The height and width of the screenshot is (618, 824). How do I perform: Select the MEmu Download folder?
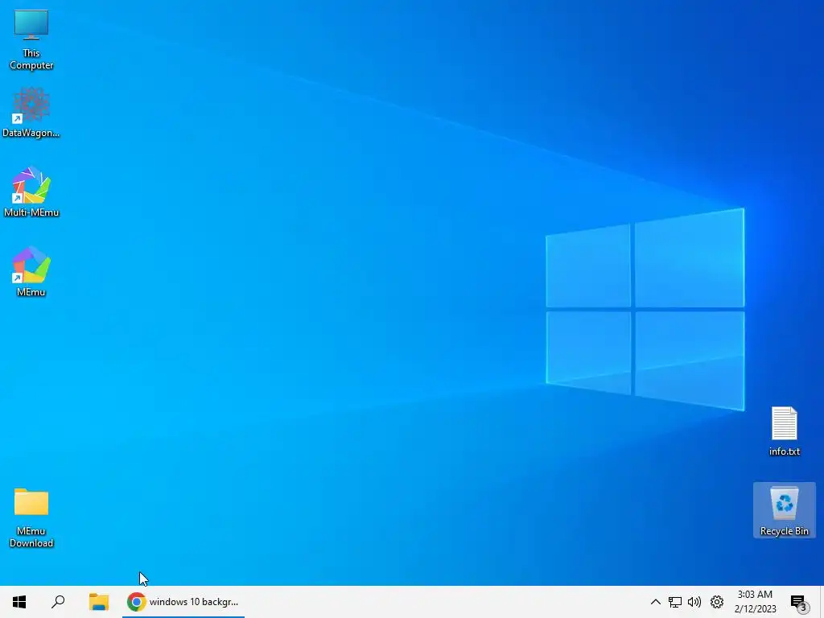(x=31, y=517)
